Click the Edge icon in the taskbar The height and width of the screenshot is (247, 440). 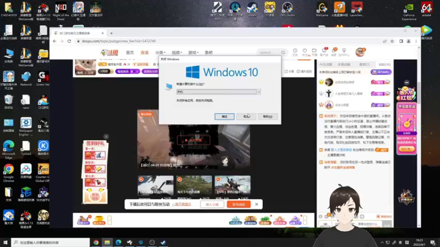tap(118, 243)
